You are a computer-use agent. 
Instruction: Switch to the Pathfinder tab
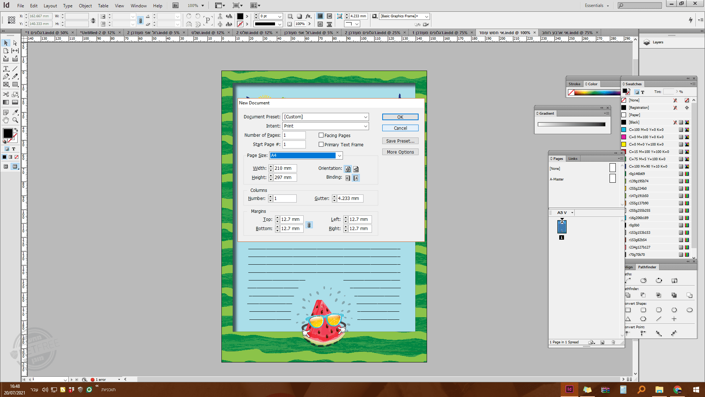coord(647,267)
